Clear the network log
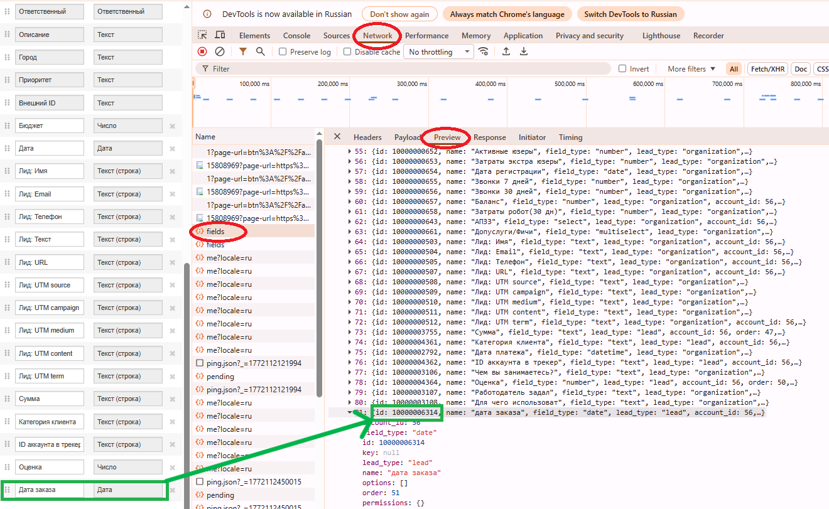This screenshot has width=829, height=509. 220,52
